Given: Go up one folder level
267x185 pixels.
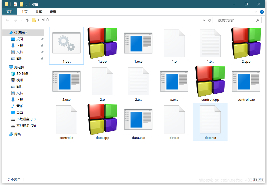Looking at the screenshot, I should tap(27, 20).
